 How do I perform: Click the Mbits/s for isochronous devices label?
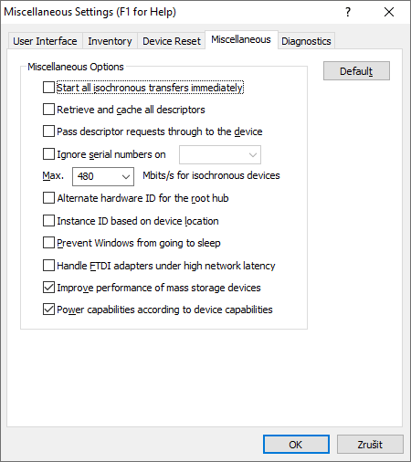pyautogui.click(x=211, y=175)
